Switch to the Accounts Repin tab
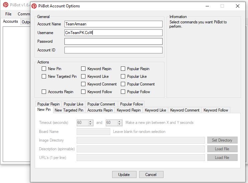 tap(100, 110)
